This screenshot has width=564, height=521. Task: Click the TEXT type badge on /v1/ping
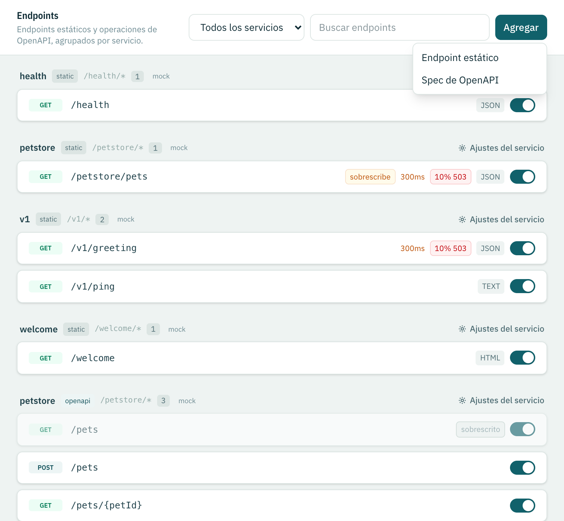491,286
